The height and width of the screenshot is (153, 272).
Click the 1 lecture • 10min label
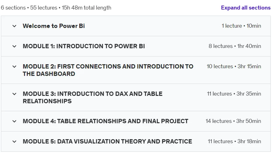[x=241, y=26]
